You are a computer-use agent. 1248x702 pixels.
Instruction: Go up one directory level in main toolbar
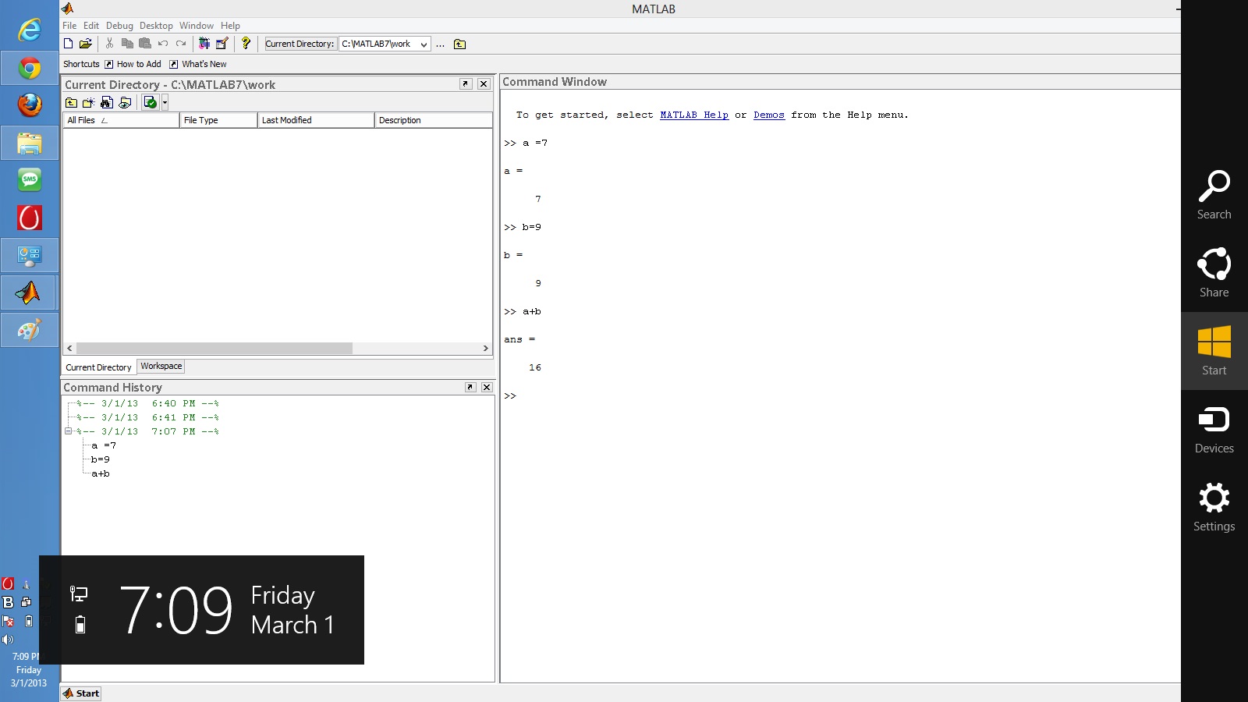pos(459,44)
